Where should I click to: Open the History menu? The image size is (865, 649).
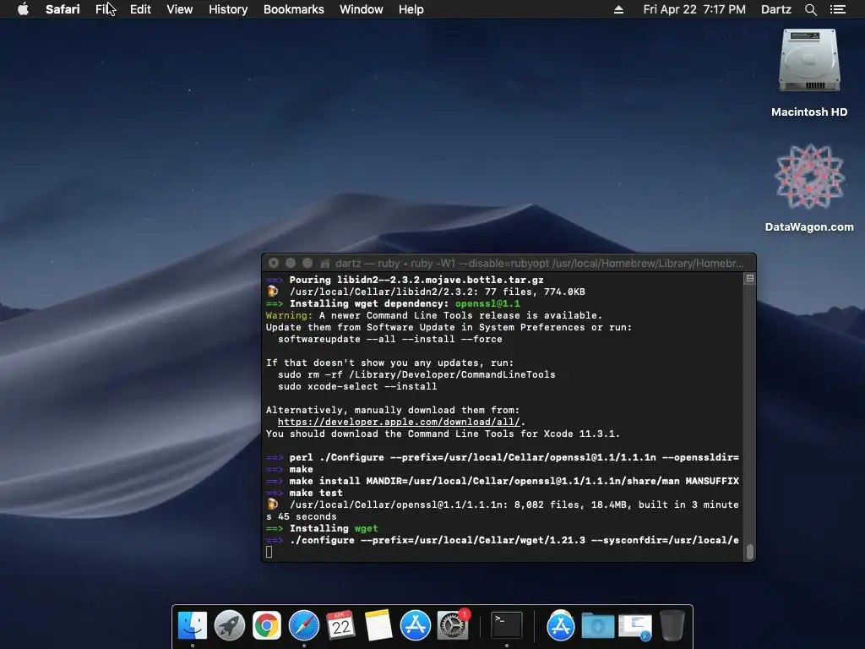[x=228, y=9]
